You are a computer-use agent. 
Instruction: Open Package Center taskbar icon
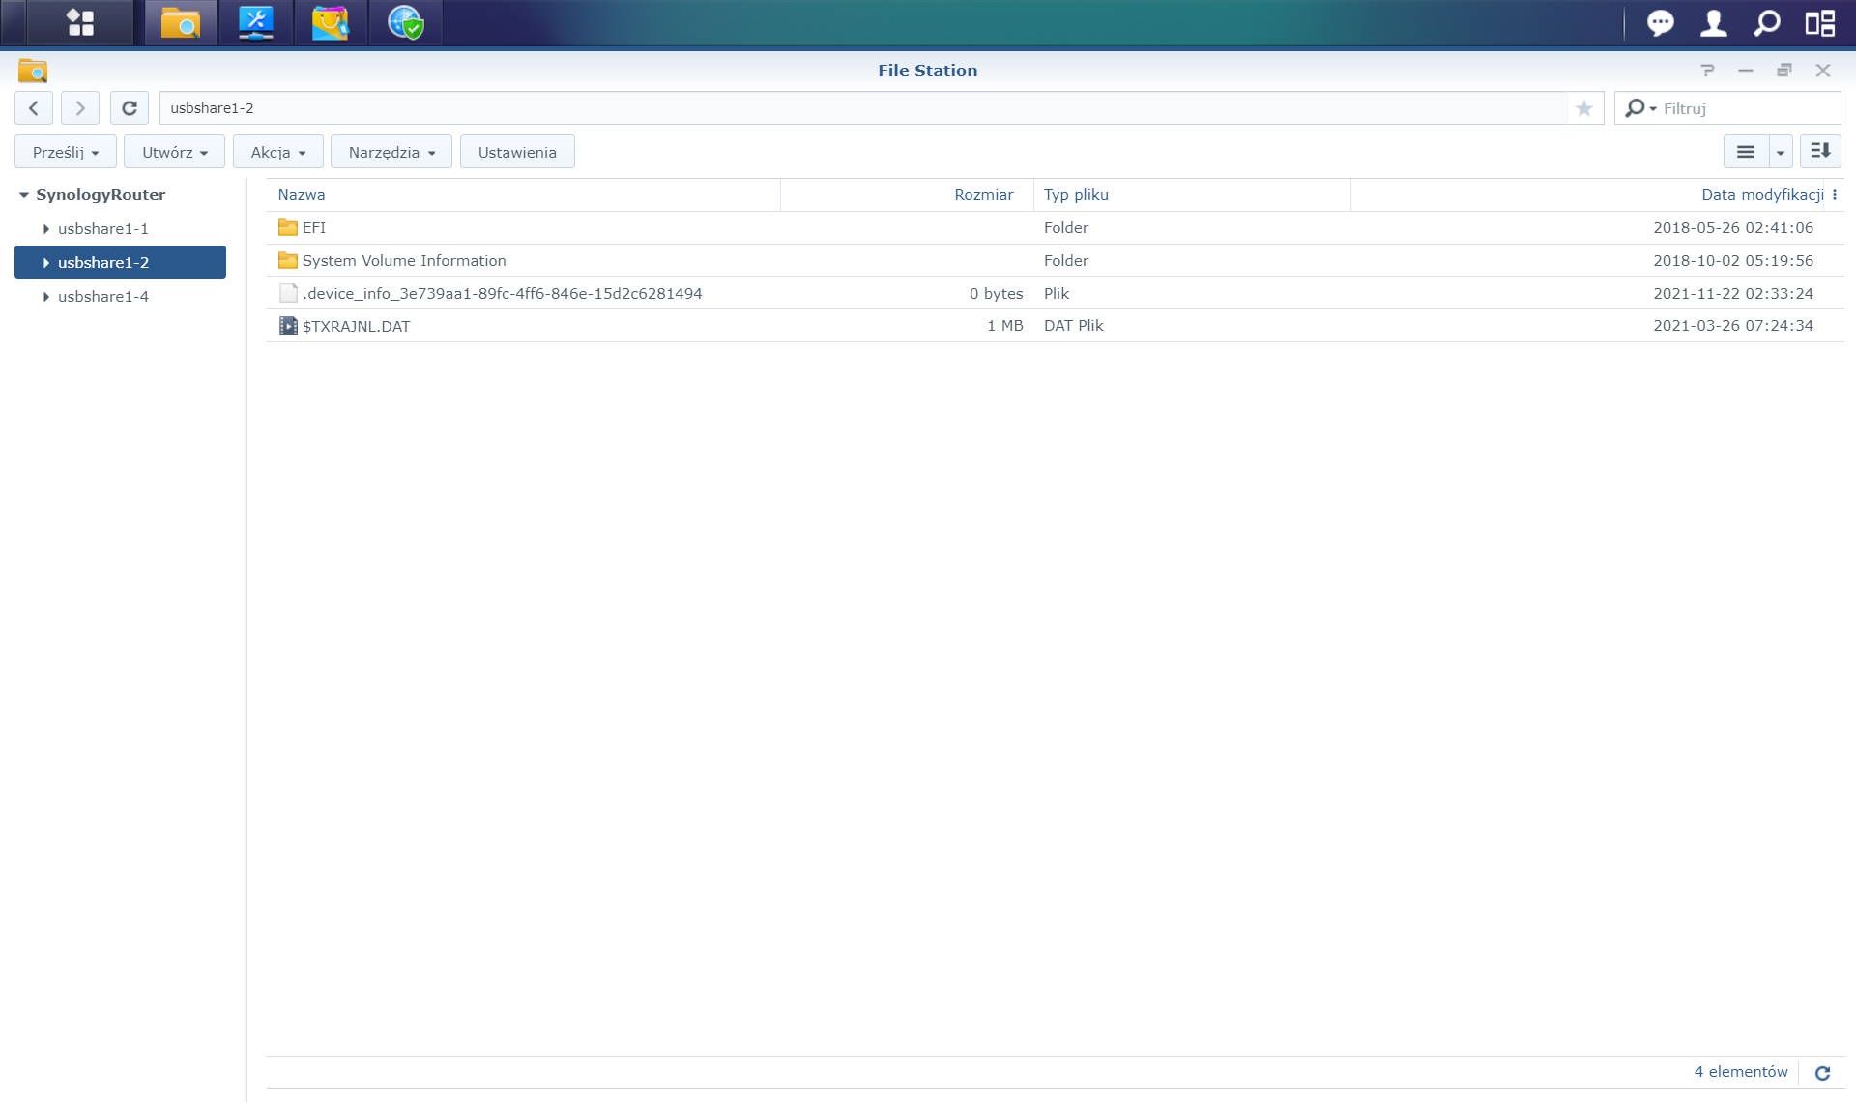pyautogui.click(x=331, y=22)
